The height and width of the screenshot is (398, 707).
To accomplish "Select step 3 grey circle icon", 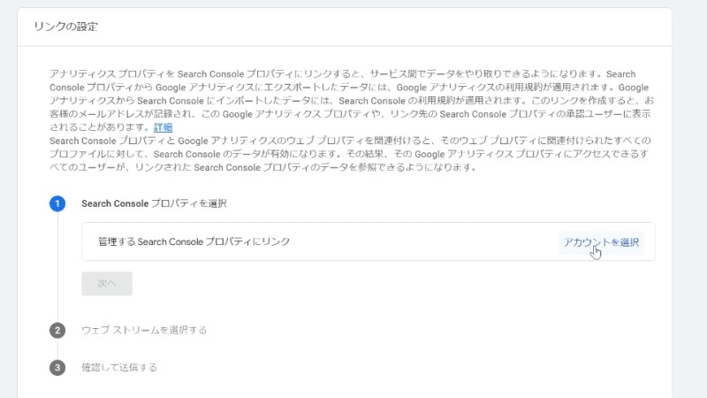I will point(57,367).
